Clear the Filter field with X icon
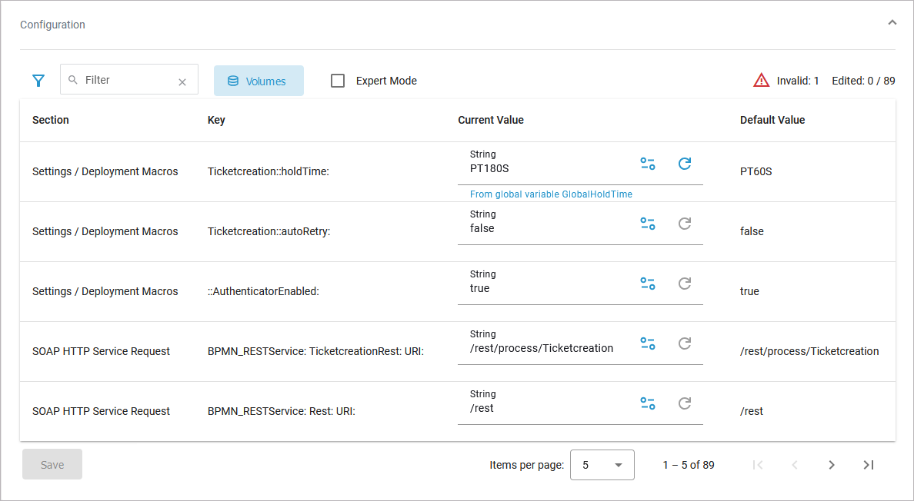914x501 pixels. click(x=182, y=82)
